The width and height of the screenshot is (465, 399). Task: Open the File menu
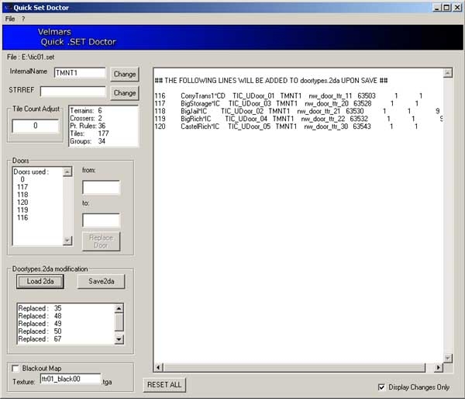10,18
